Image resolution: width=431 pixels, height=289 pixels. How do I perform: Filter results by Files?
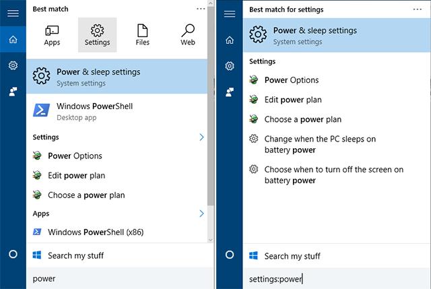pos(142,35)
